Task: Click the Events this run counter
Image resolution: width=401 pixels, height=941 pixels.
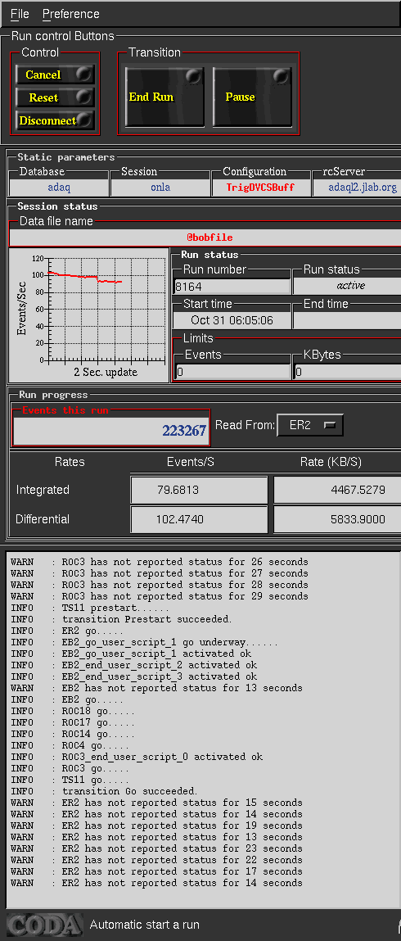Action: (111, 430)
